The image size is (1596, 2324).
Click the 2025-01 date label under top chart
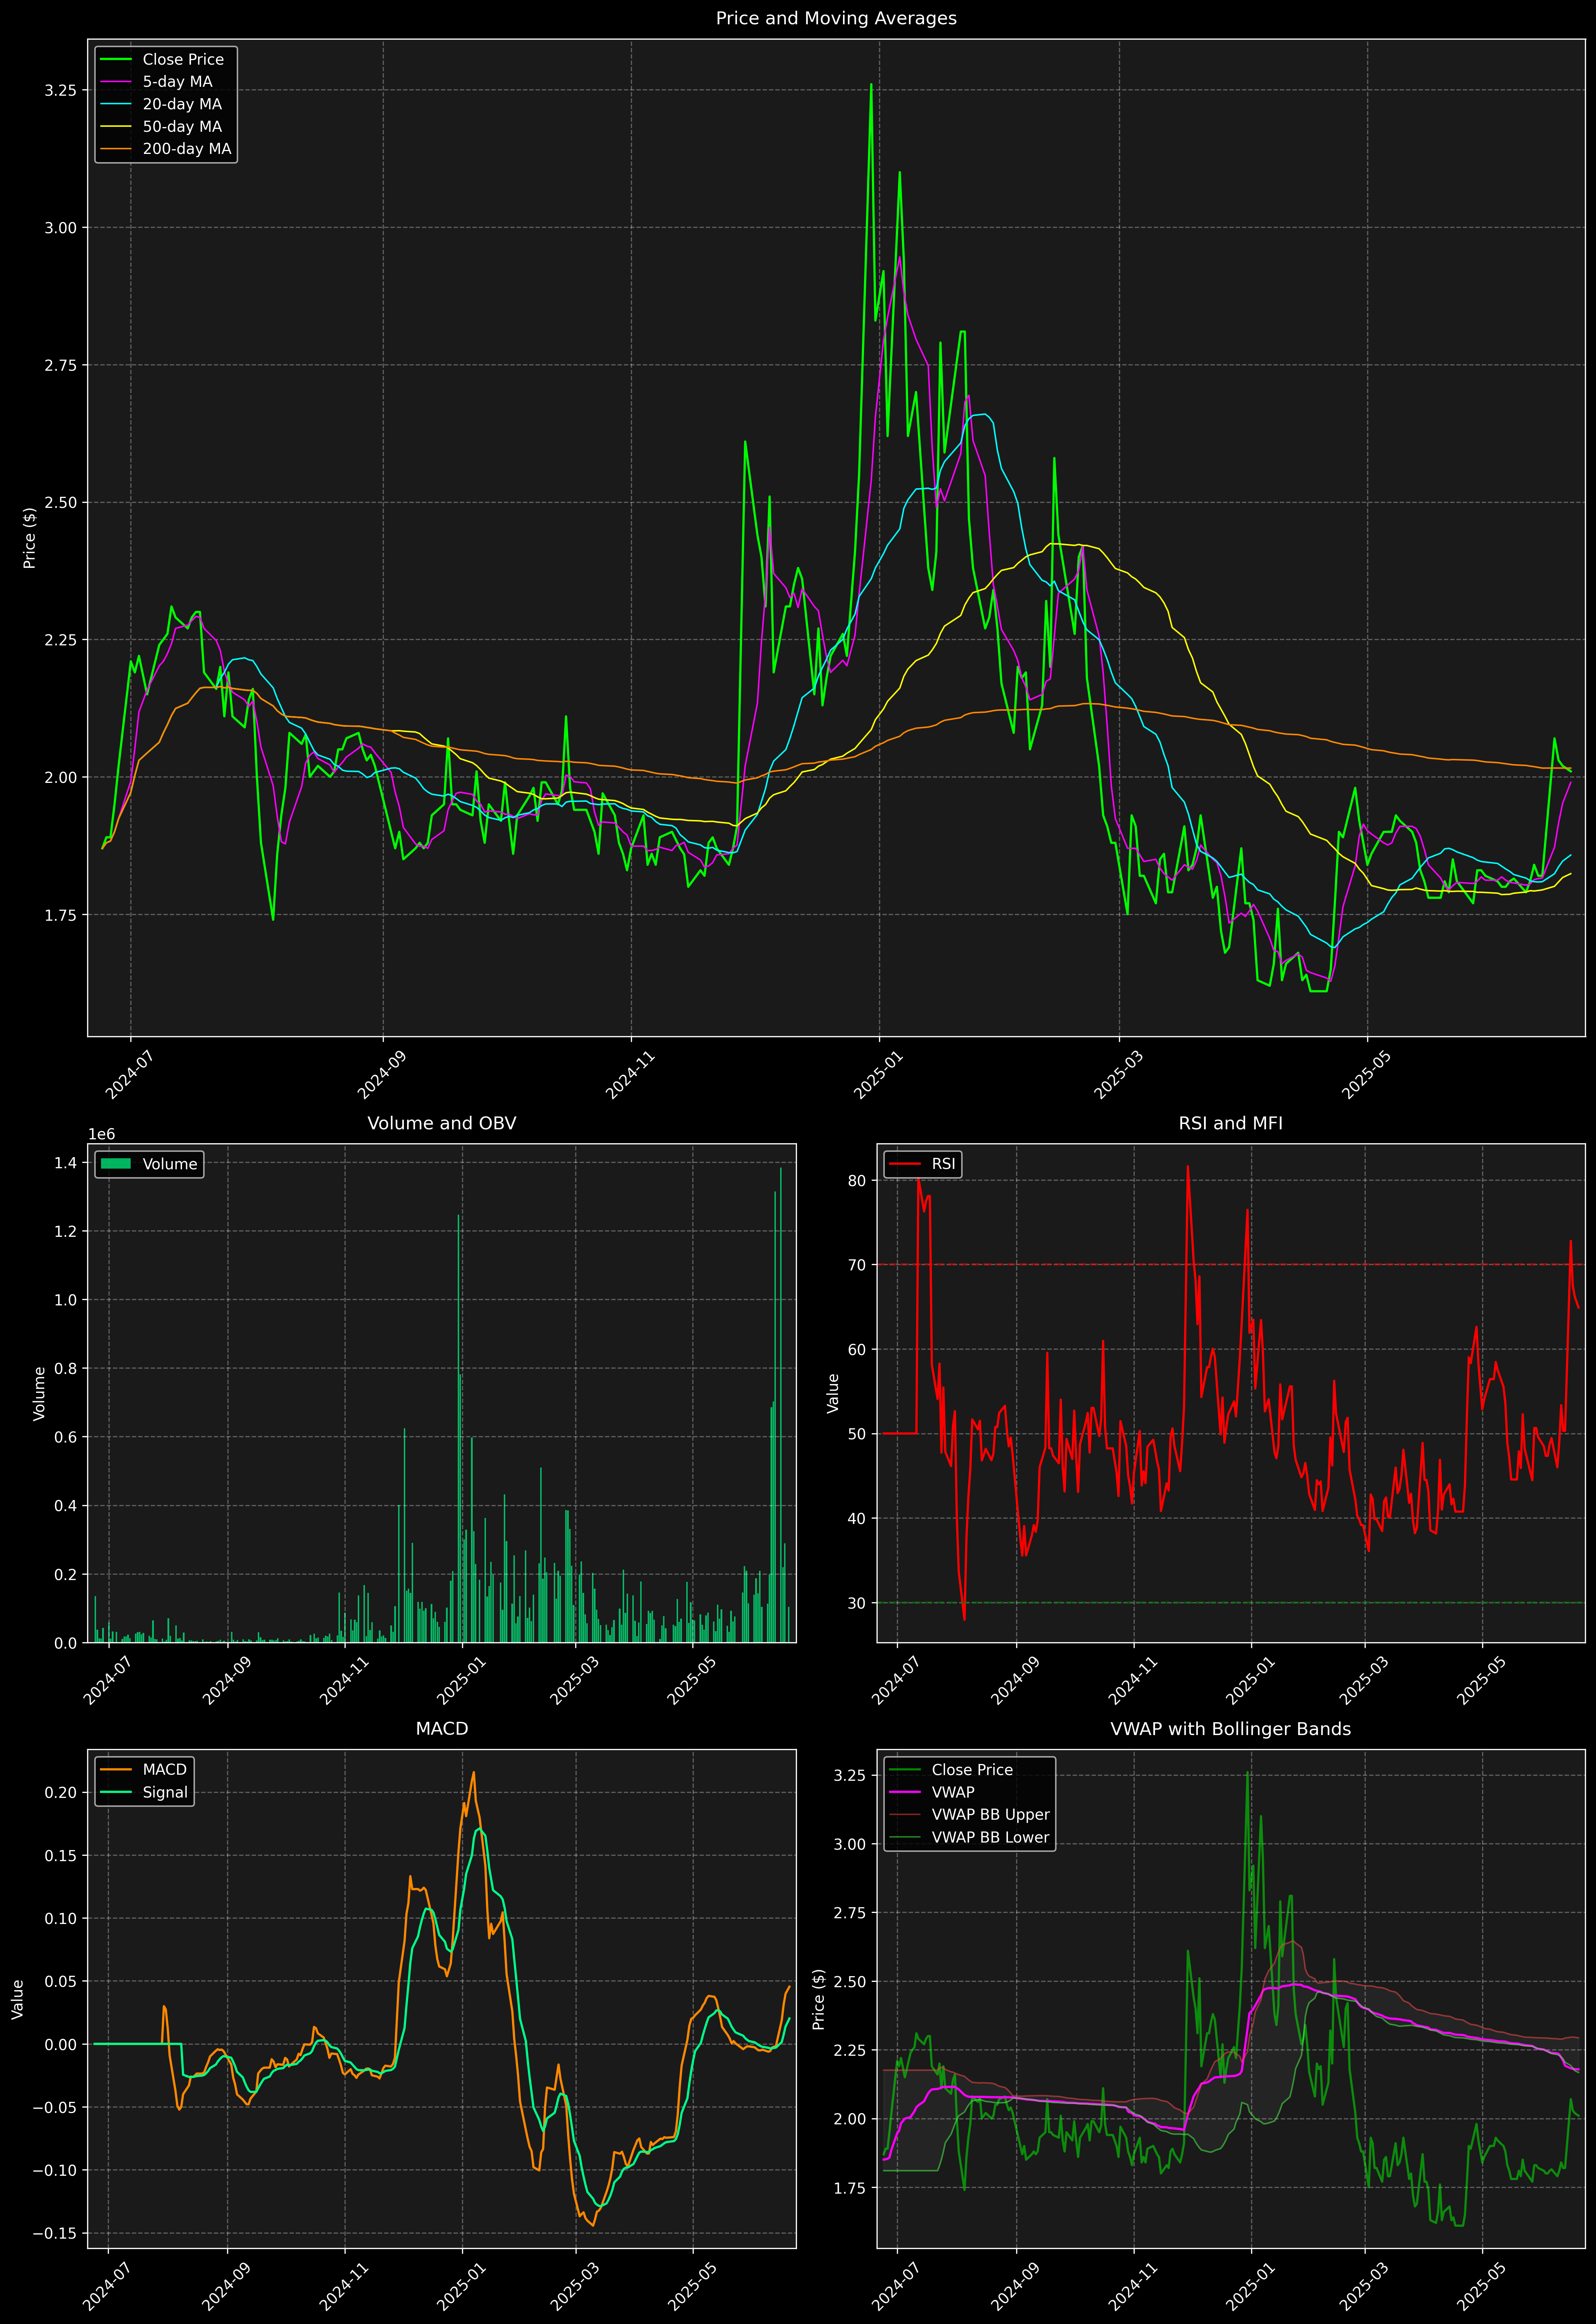pos(878,1074)
